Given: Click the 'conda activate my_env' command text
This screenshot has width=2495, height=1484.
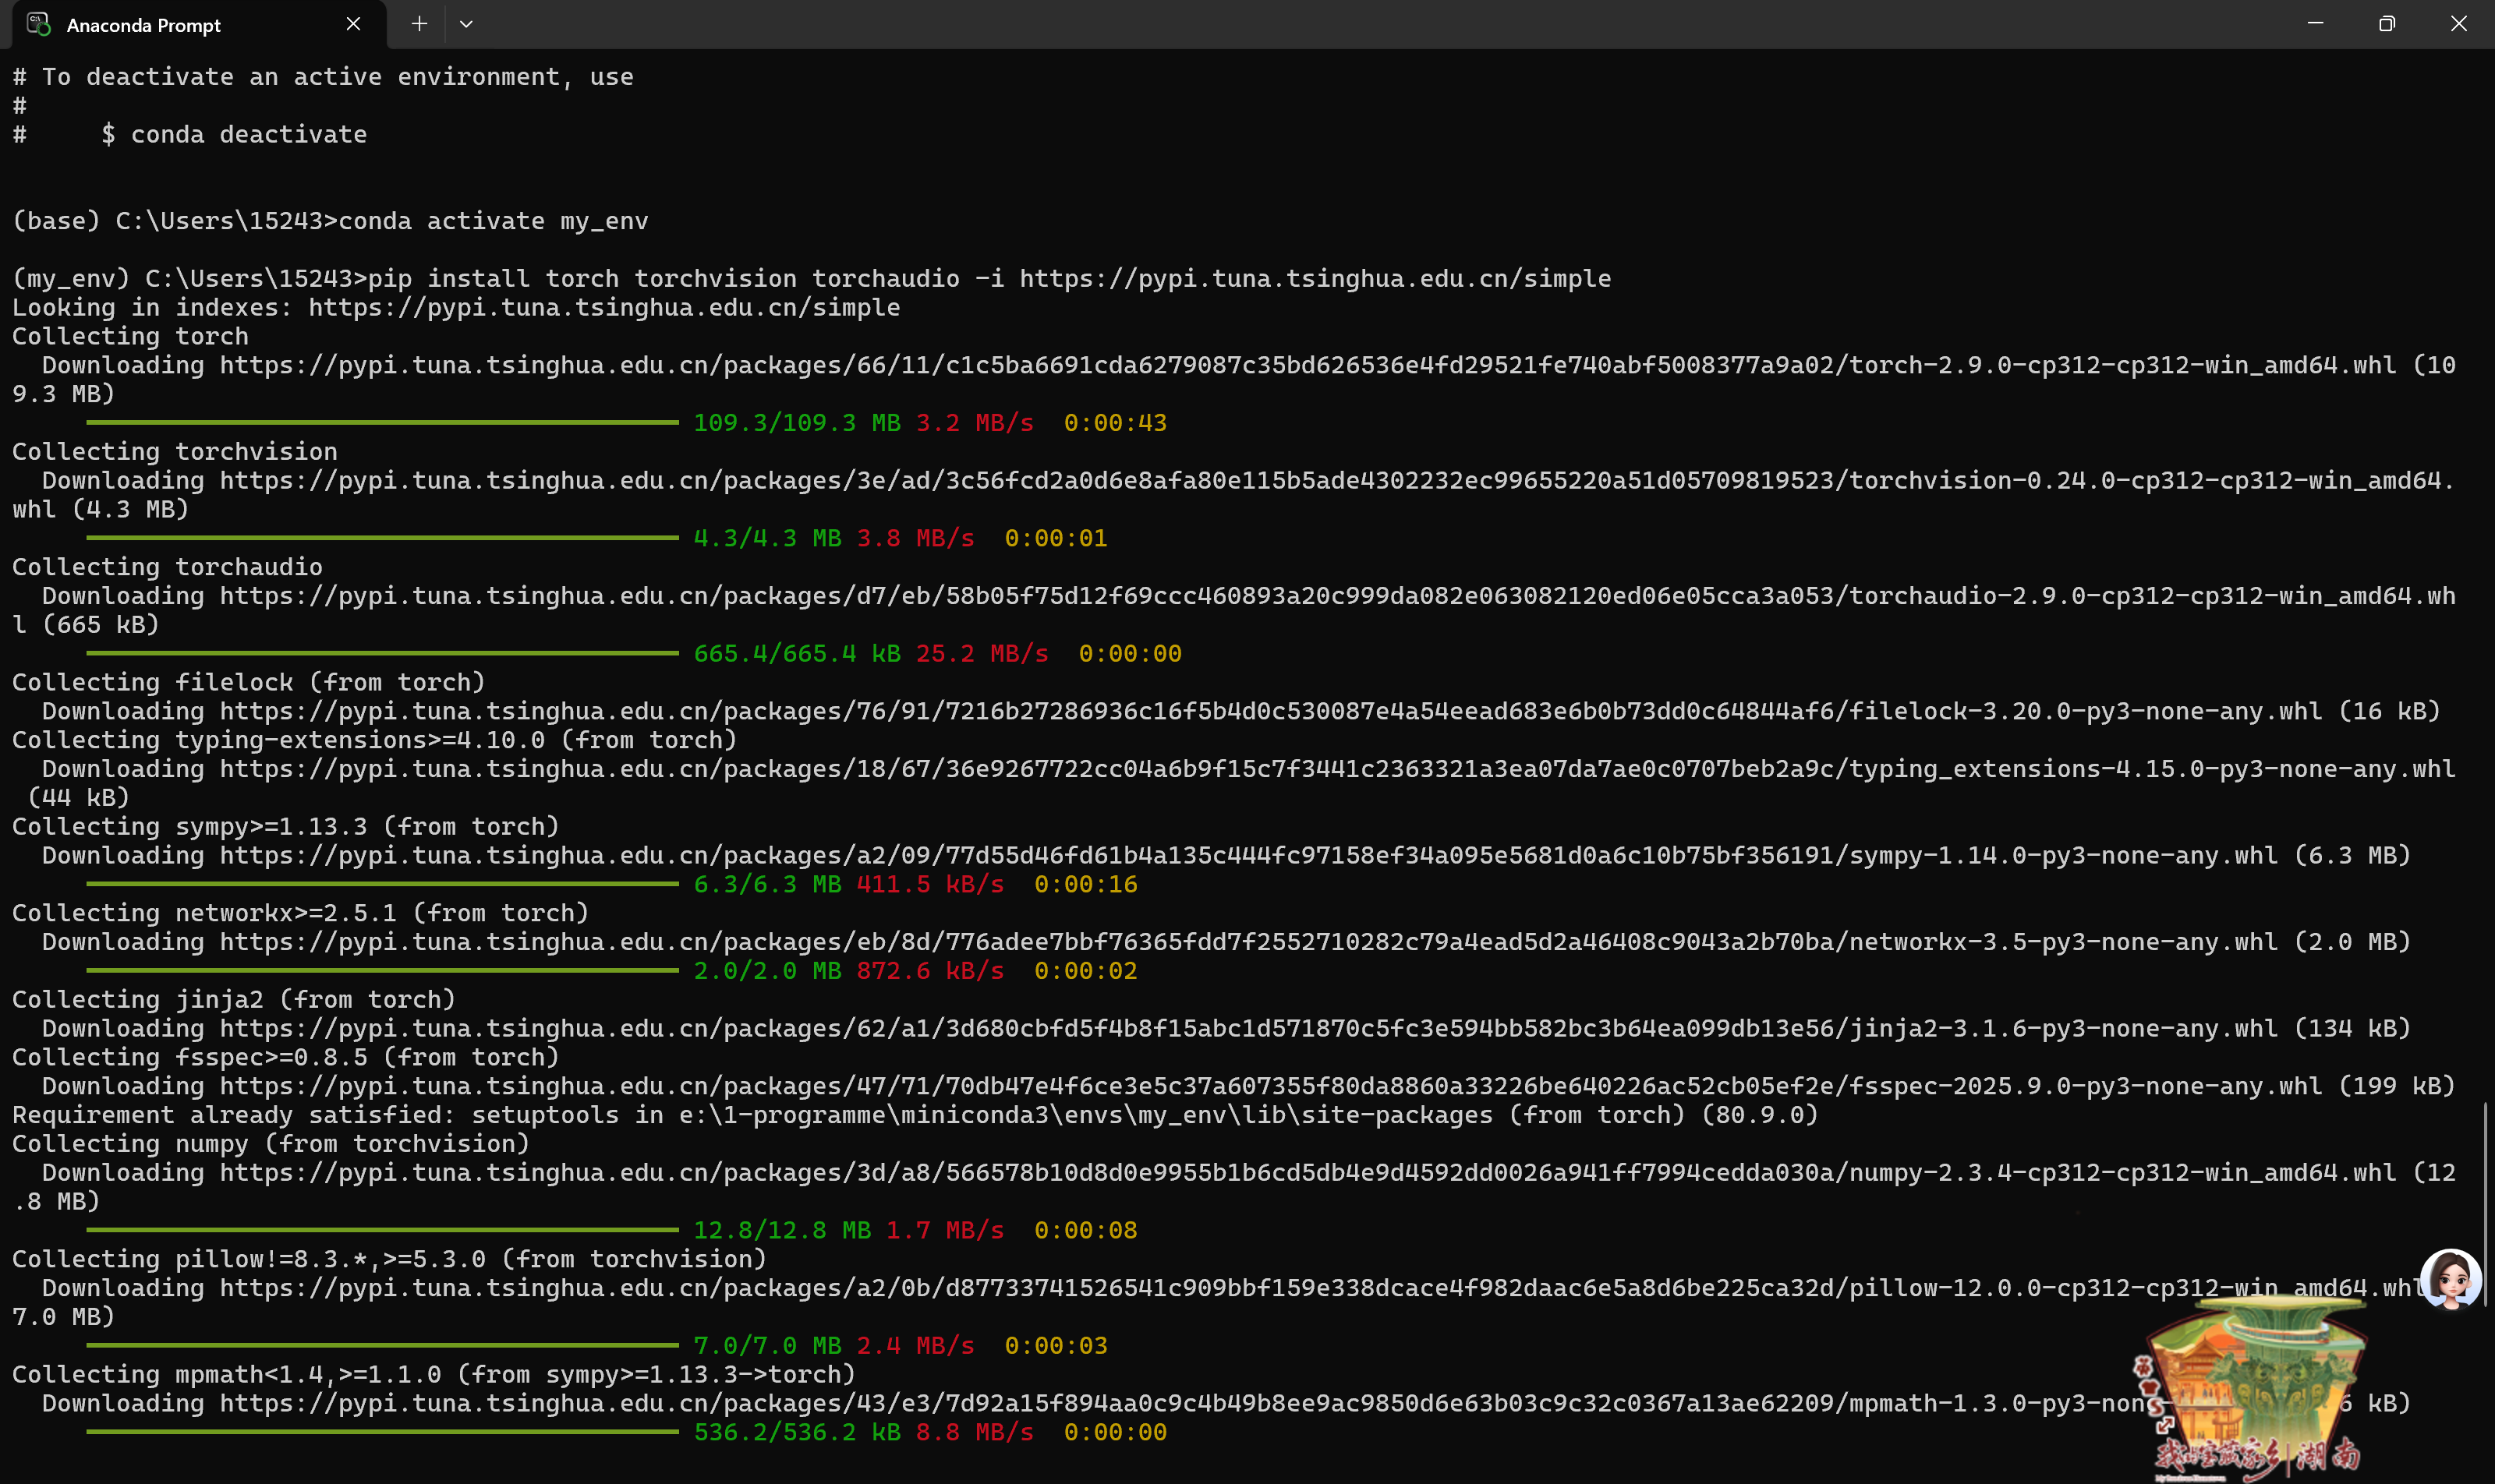Looking at the screenshot, I should click(x=494, y=221).
